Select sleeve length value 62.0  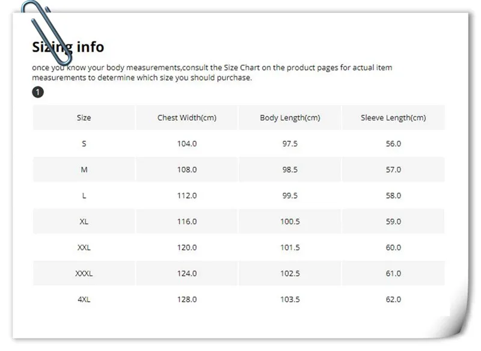[393, 299]
